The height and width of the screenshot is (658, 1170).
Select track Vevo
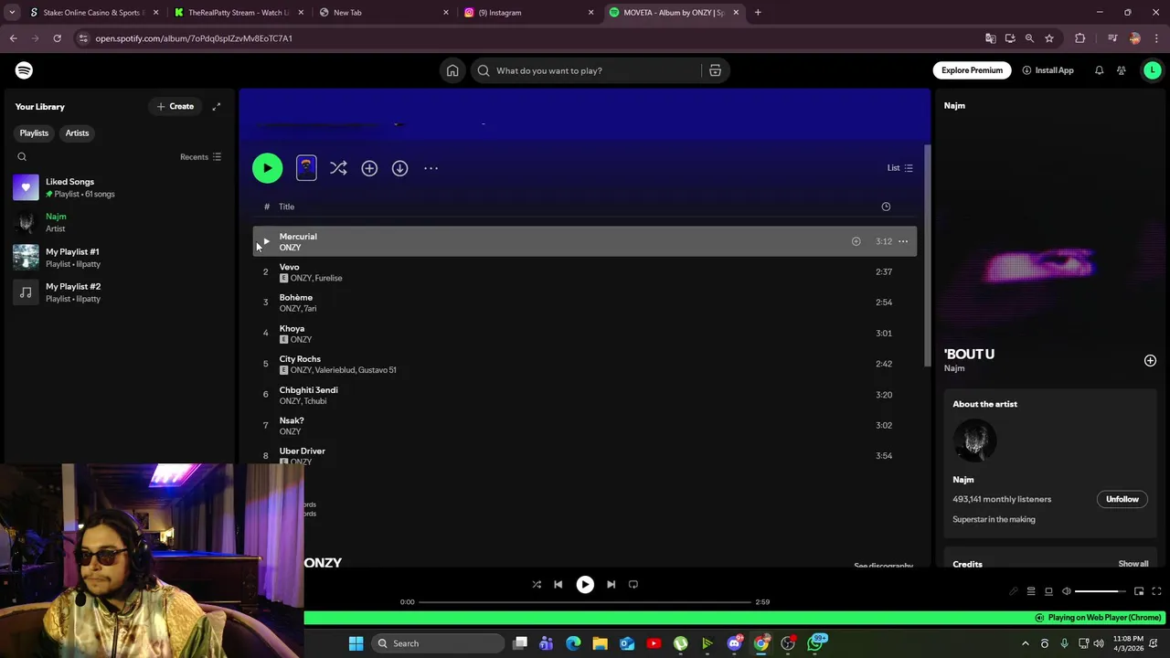585,272
